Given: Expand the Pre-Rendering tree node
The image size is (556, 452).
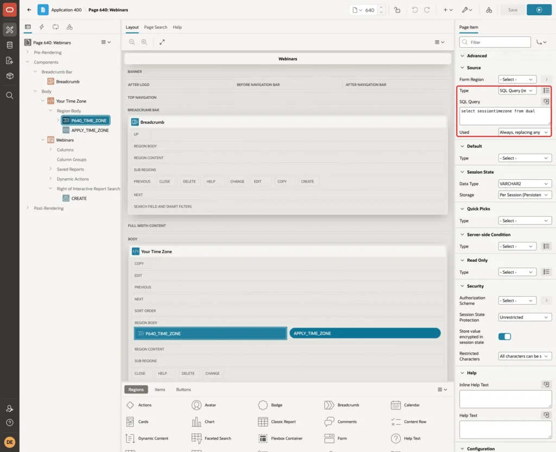Looking at the screenshot, I should point(28,52).
